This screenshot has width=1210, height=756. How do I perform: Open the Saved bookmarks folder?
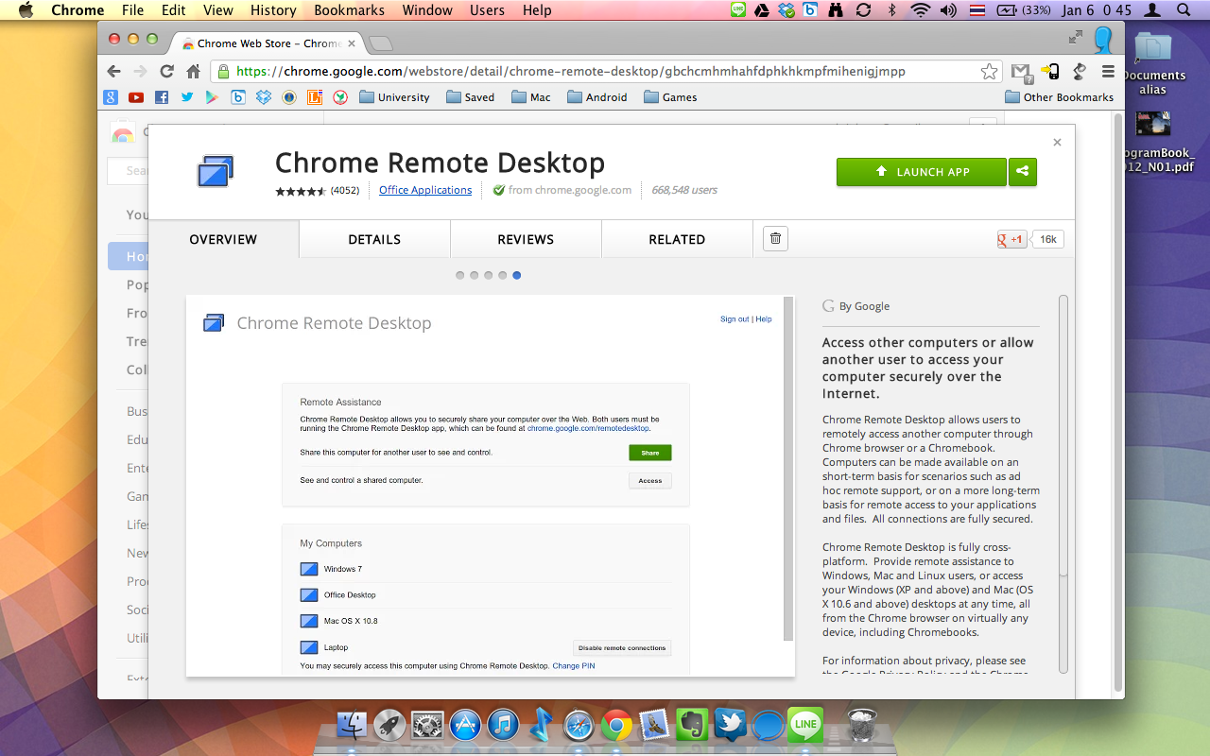(x=471, y=97)
